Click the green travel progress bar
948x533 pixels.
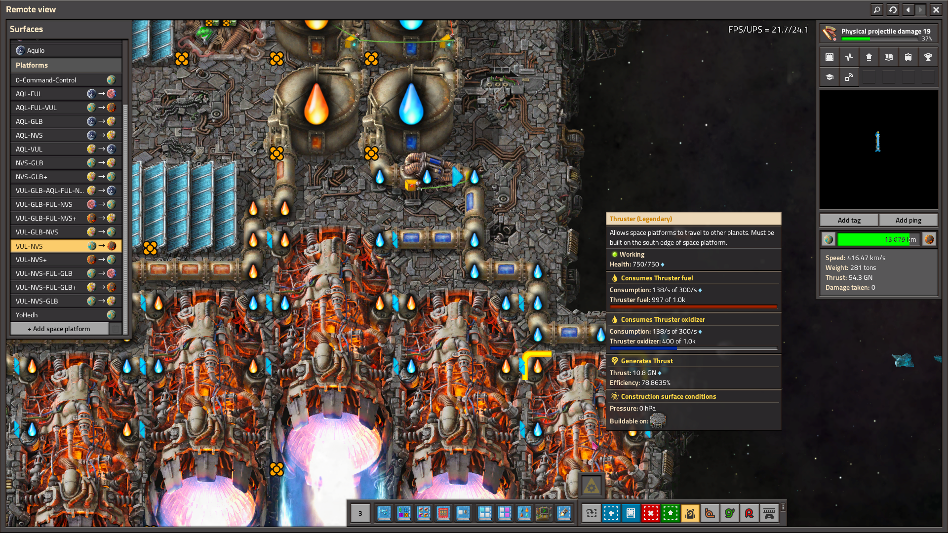click(879, 239)
